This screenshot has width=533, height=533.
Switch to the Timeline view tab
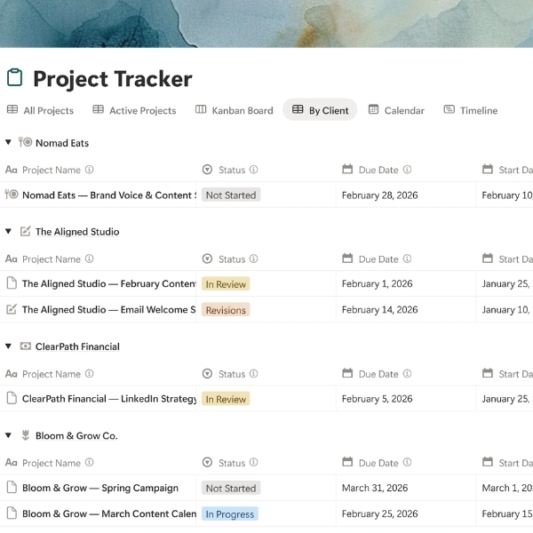(x=471, y=110)
